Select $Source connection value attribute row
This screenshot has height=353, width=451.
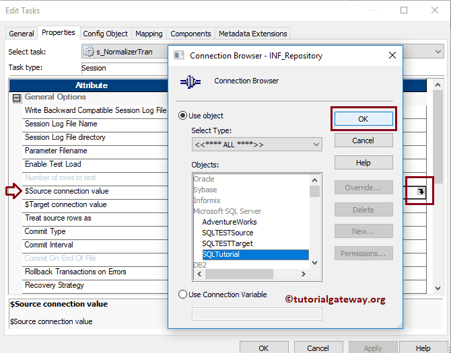click(95, 191)
